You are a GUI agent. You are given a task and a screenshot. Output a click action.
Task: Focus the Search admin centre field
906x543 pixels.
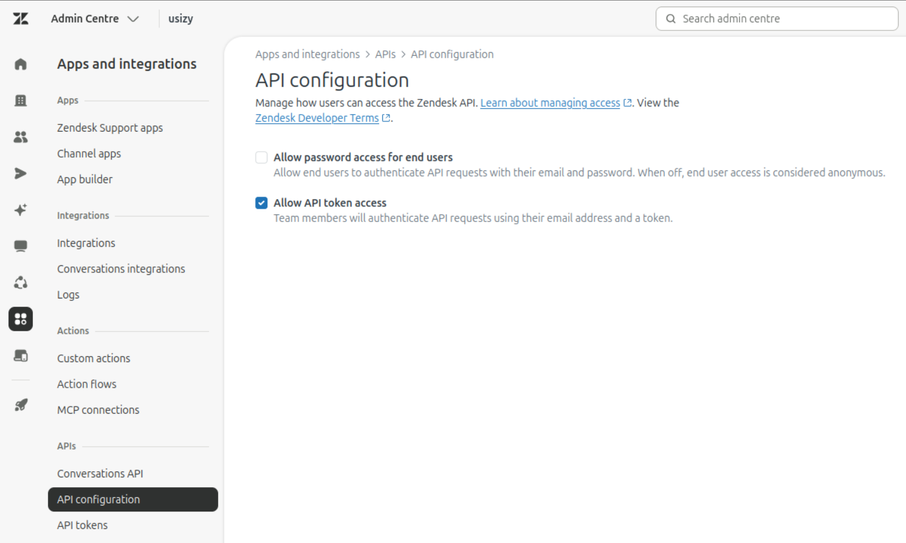(777, 19)
